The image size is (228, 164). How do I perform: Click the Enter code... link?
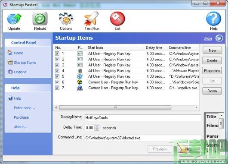coord(25,108)
